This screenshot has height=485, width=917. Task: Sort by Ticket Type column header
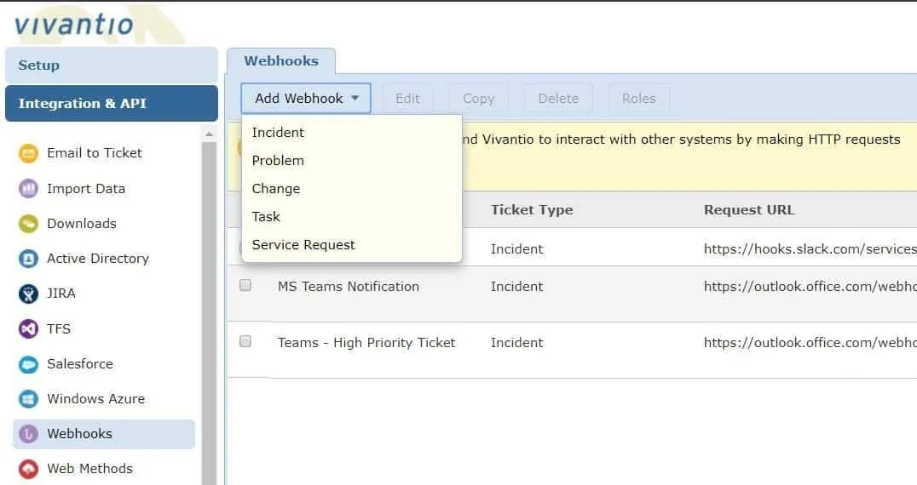click(x=532, y=210)
